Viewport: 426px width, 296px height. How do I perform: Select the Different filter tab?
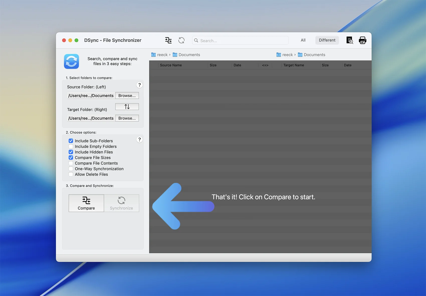327,40
